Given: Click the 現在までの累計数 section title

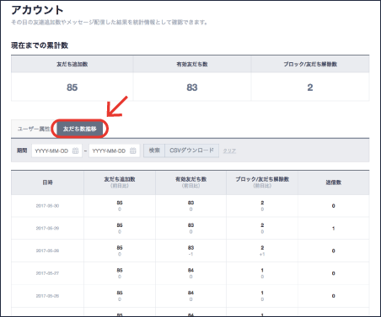Looking at the screenshot, I should (40, 45).
